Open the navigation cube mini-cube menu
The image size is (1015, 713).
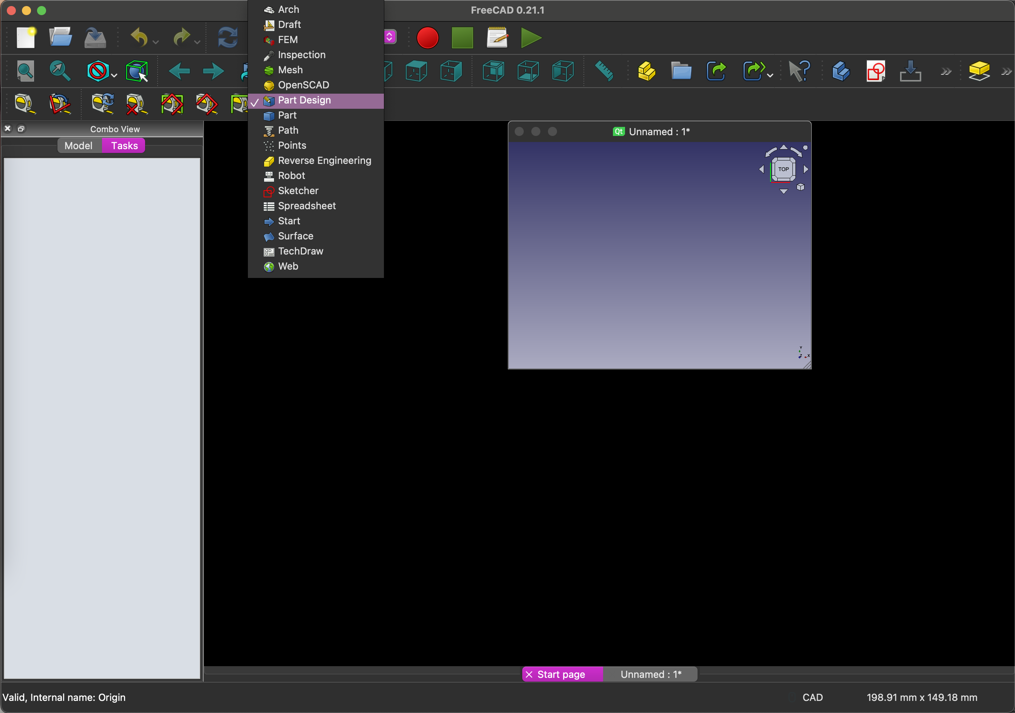tap(801, 187)
